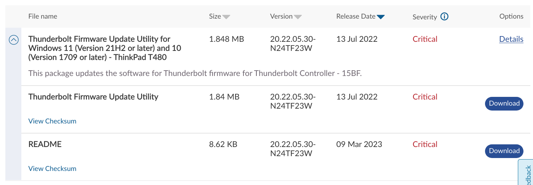Click the Severity column header label
Image resolution: width=533 pixels, height=185 pixels.
coord(424,17)
